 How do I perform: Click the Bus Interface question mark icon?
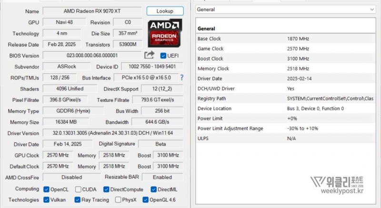click(x=181, y=78)
